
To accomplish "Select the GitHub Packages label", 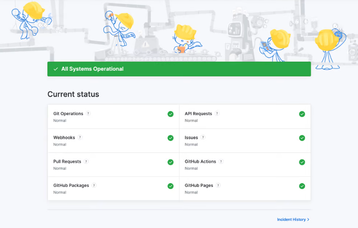I will click(x=71, y=185).
